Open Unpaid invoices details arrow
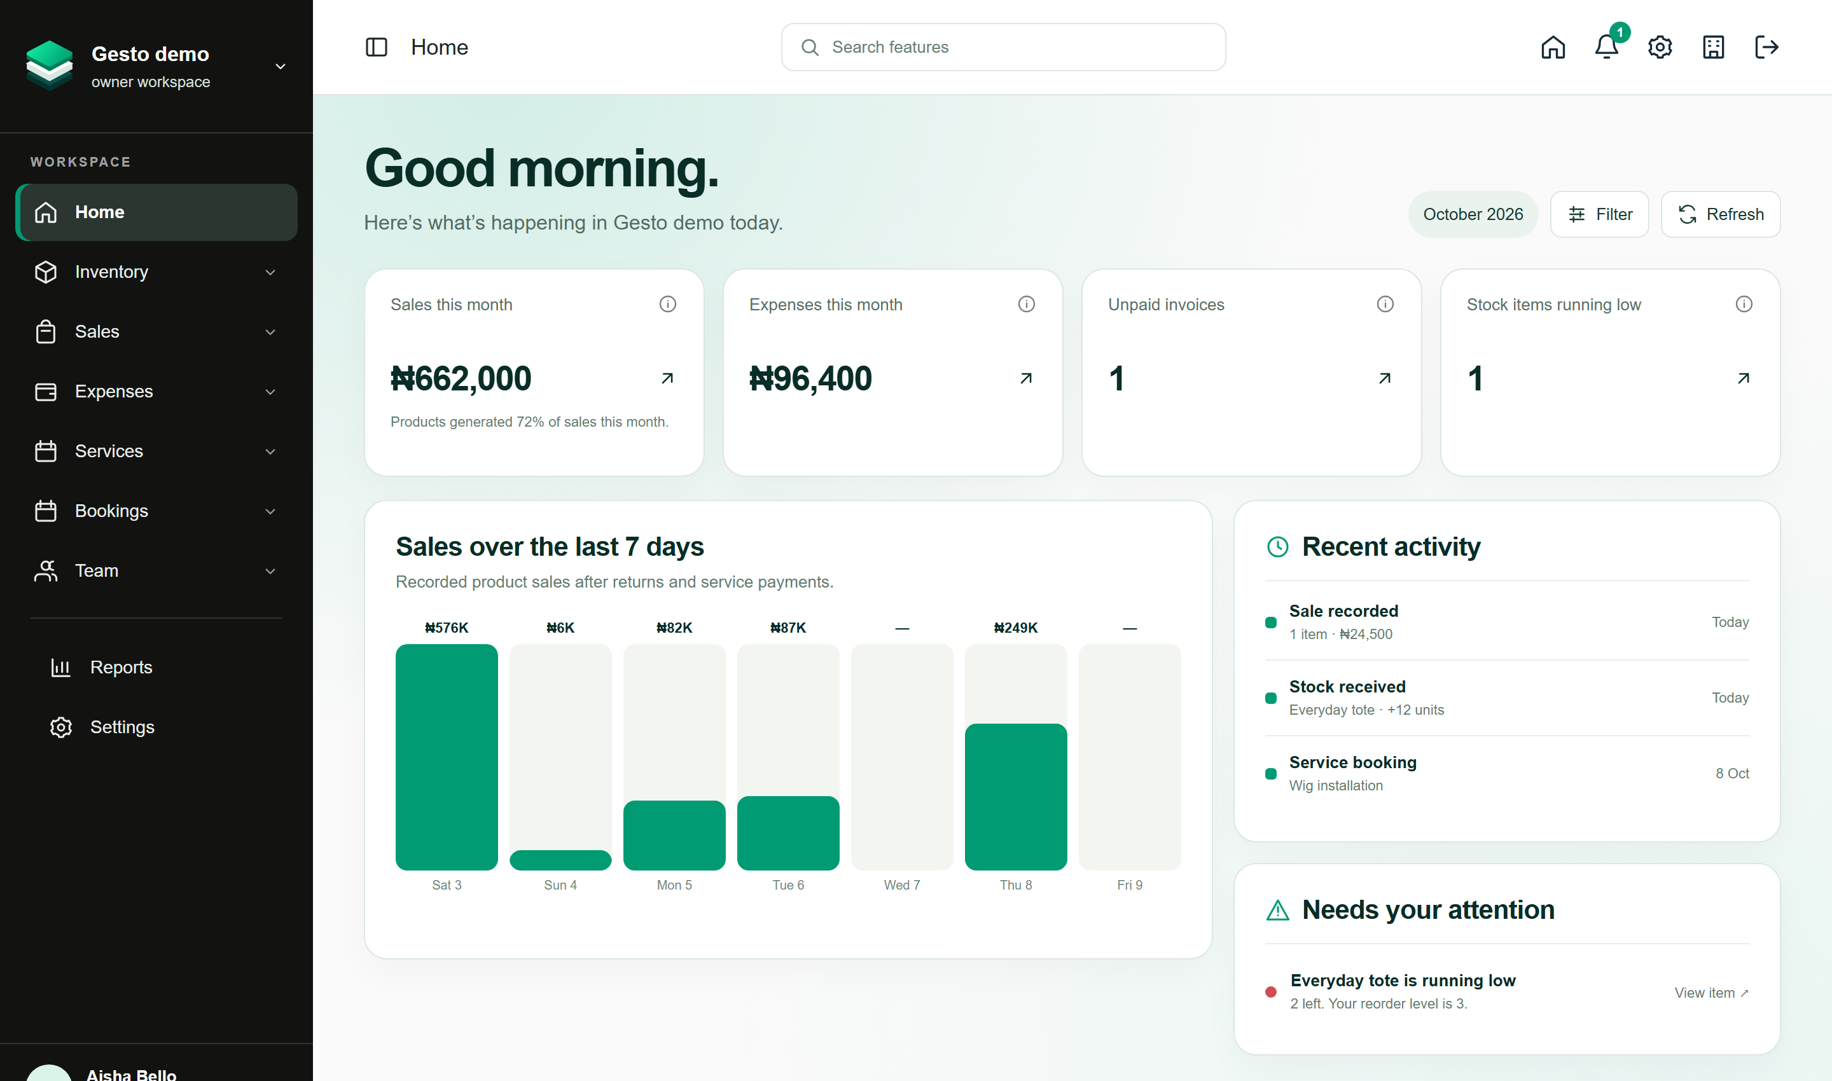Viewport: 1832px width, 1081px height. tap(1385, 378)
